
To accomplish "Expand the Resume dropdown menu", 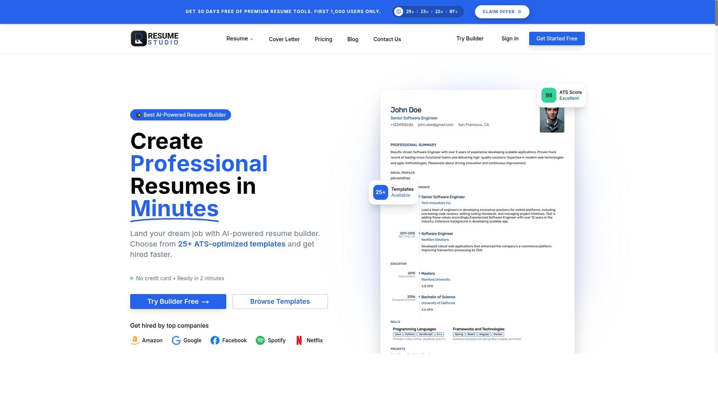I will tap(240, 39).
